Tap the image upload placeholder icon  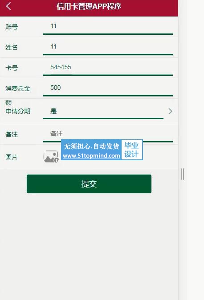[x=51, y=157]
